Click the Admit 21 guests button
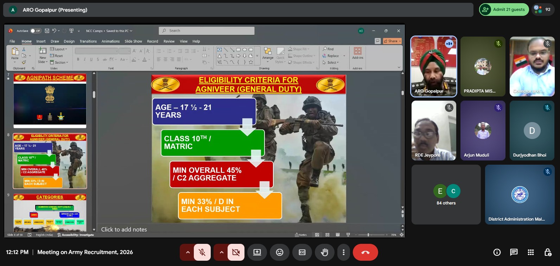 pos(504,9)
